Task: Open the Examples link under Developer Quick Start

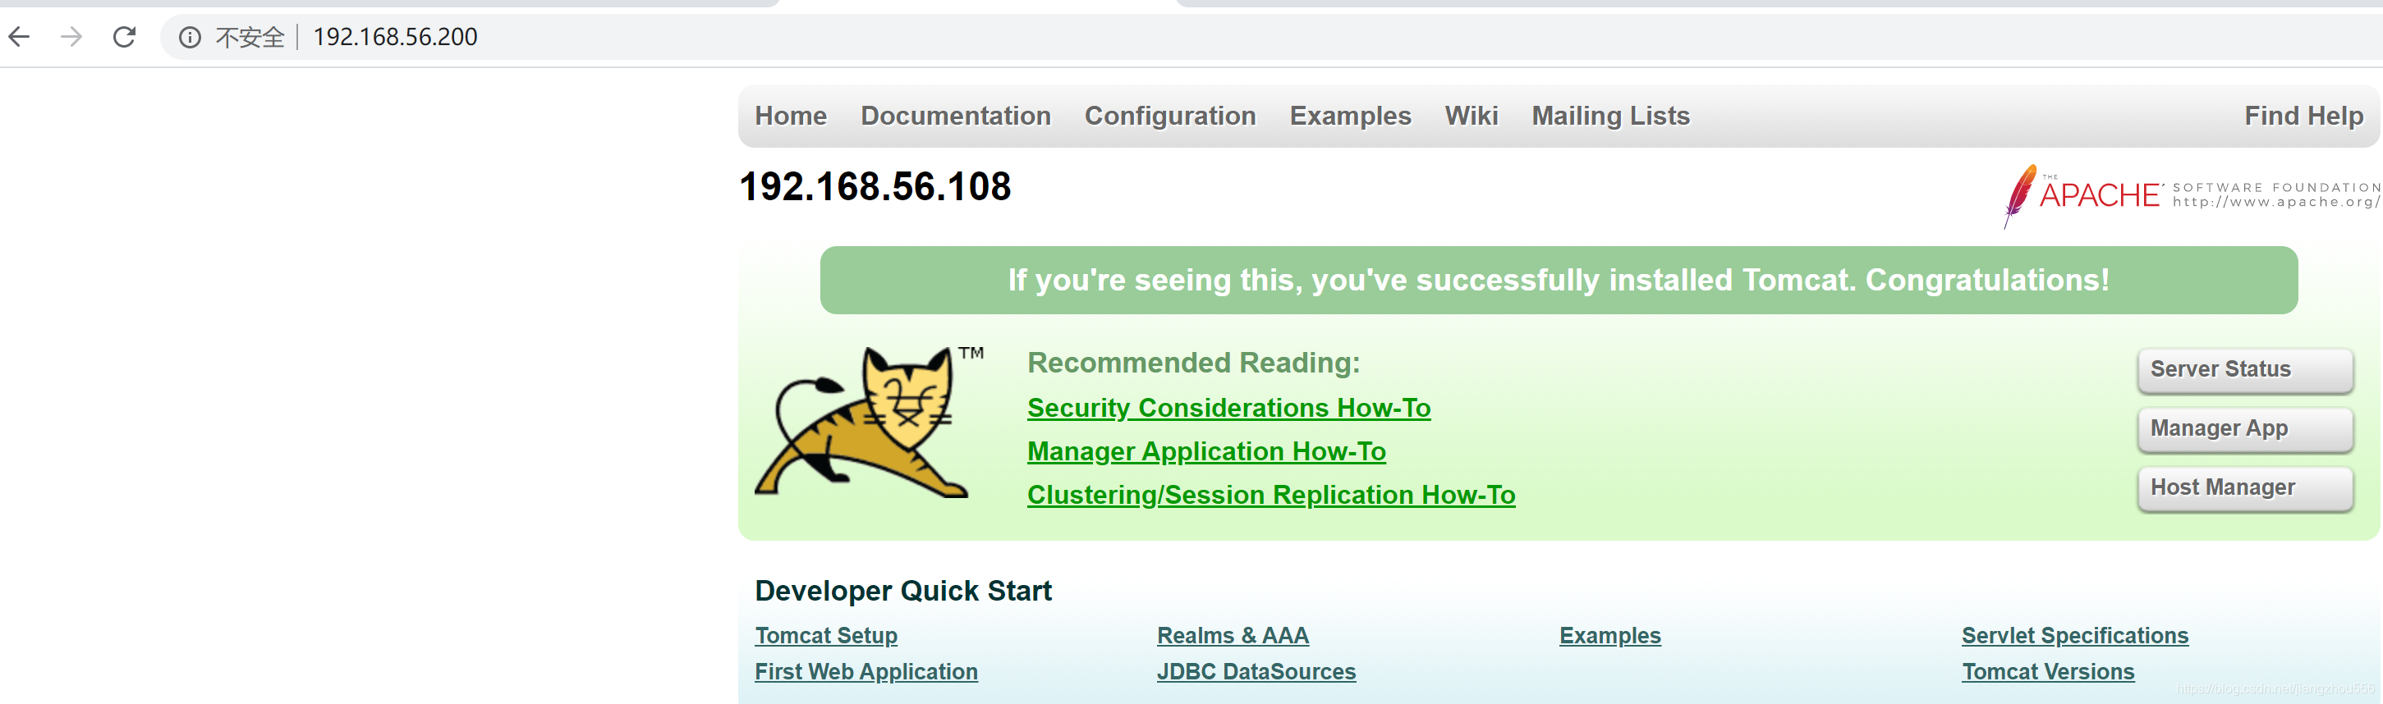Action: (1610, 636)
